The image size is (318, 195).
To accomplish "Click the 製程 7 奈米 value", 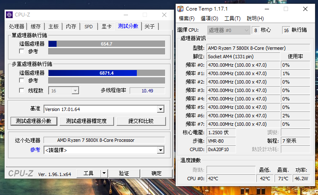I will coord(296,141).
